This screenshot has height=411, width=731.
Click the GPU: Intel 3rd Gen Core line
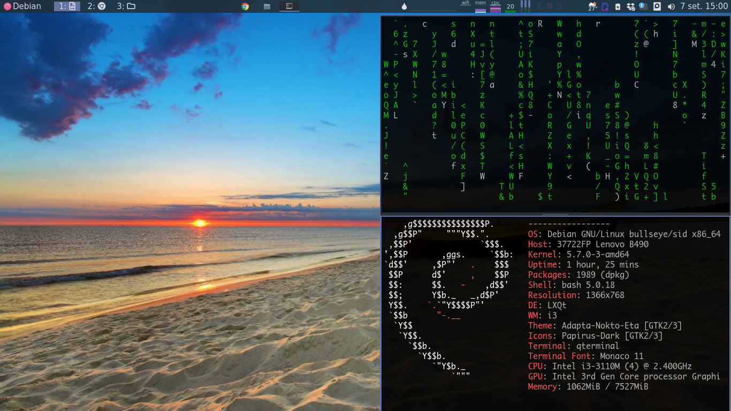pos(624,376)
